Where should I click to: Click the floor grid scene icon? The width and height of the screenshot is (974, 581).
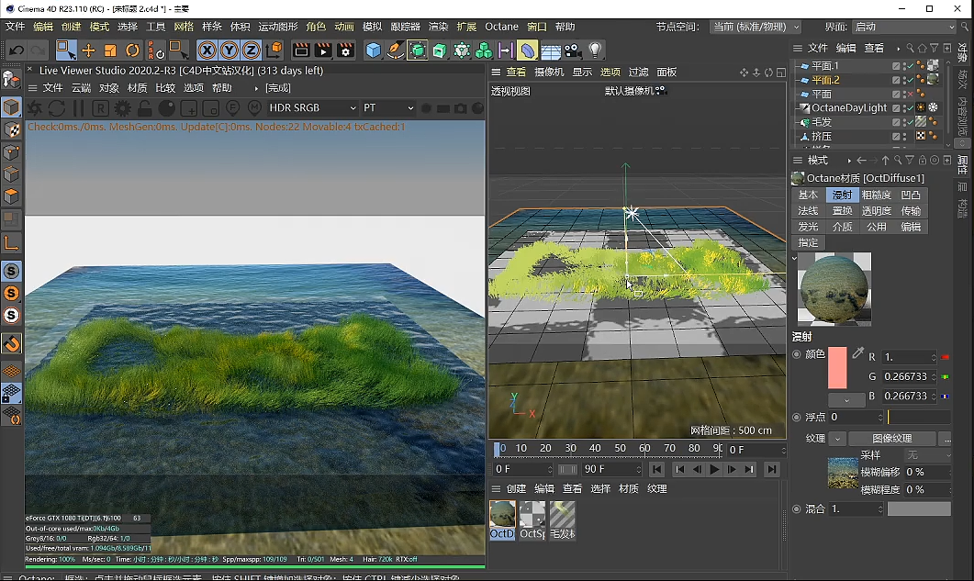(551, 50)
